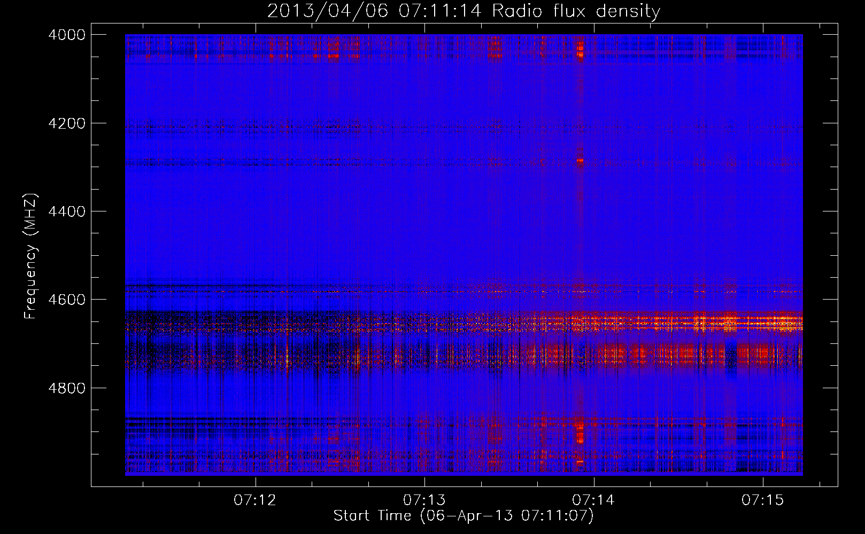The width and height of the screenshot is (865, 534).
Task: Click the 07:12 time tick label
Action: [x=255, y=500]
